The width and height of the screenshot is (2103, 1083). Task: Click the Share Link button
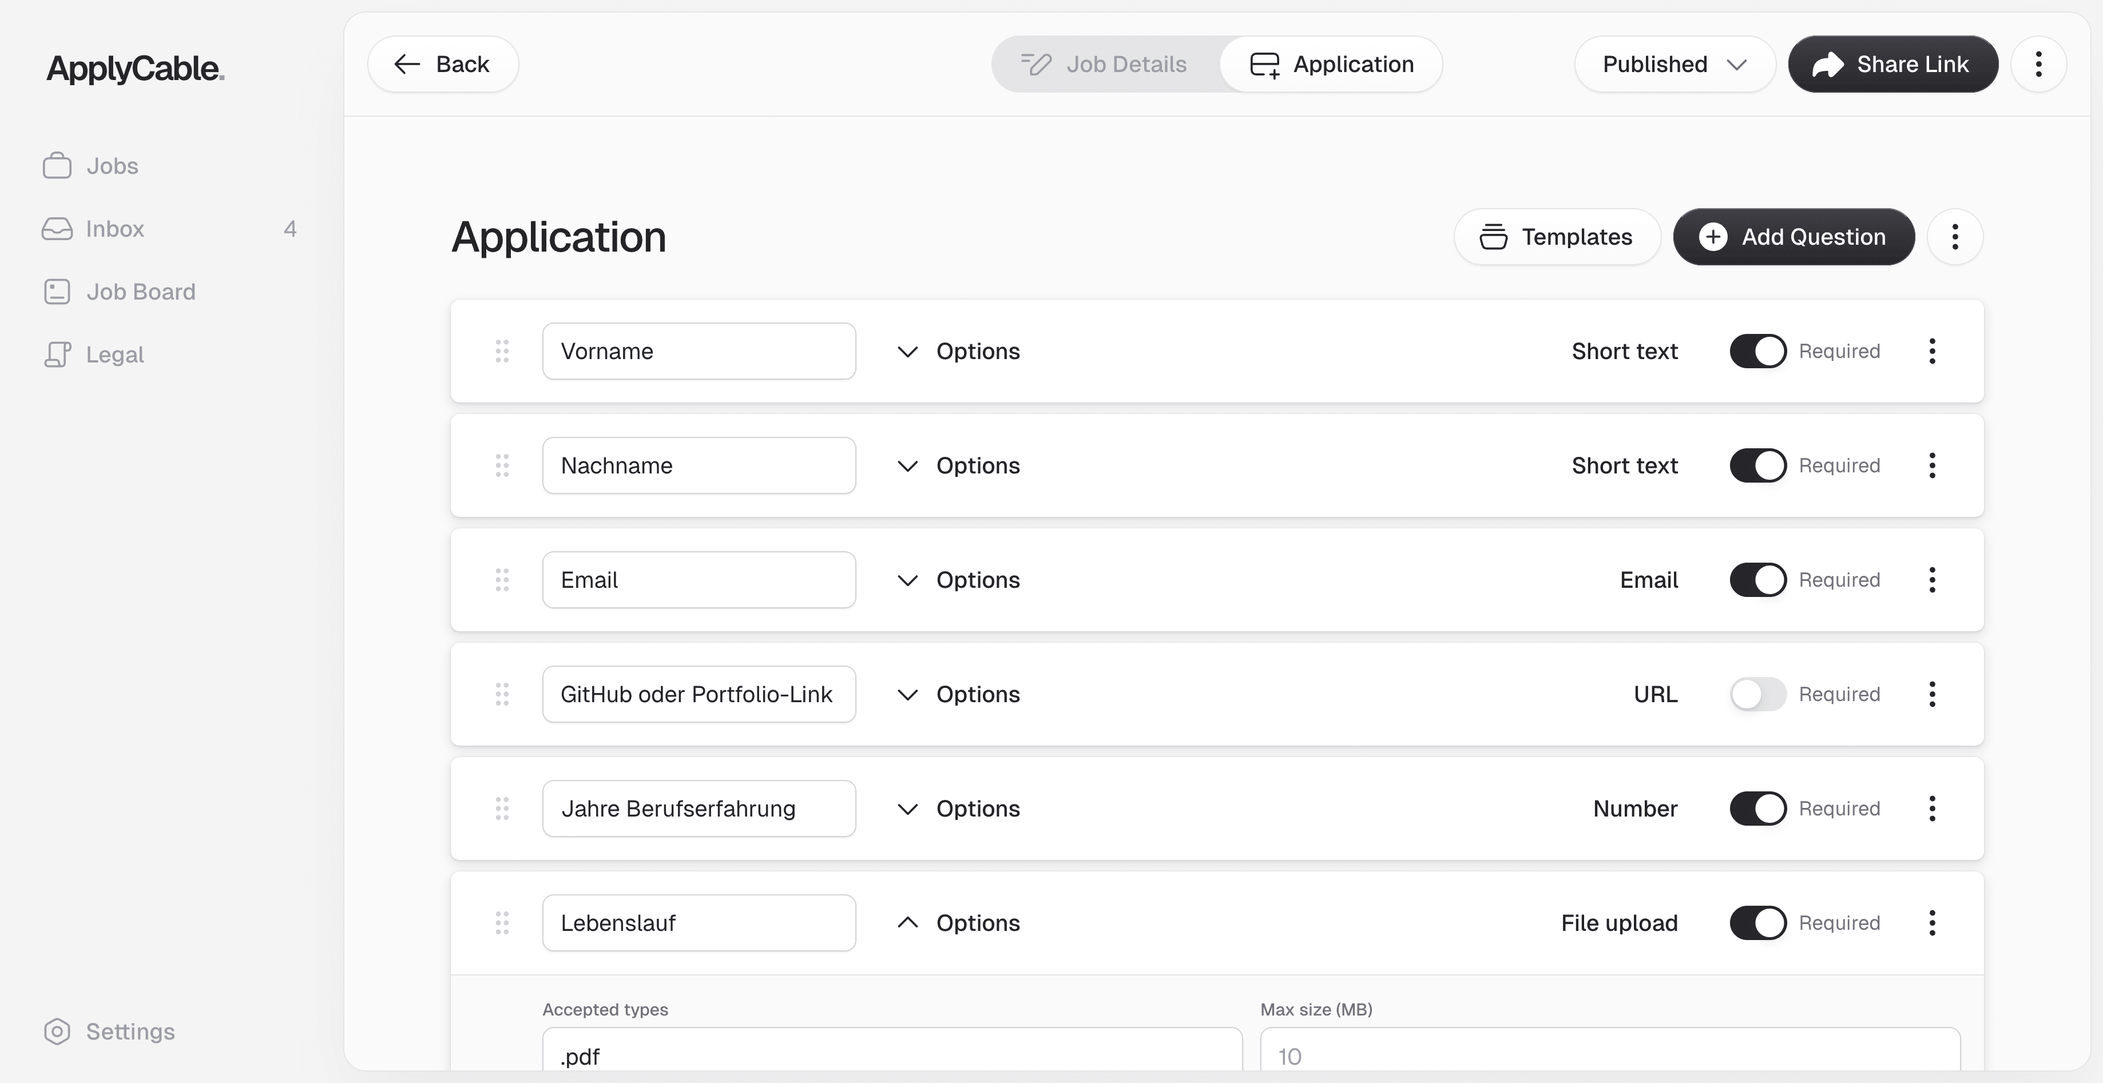[x=1892, y=63]
